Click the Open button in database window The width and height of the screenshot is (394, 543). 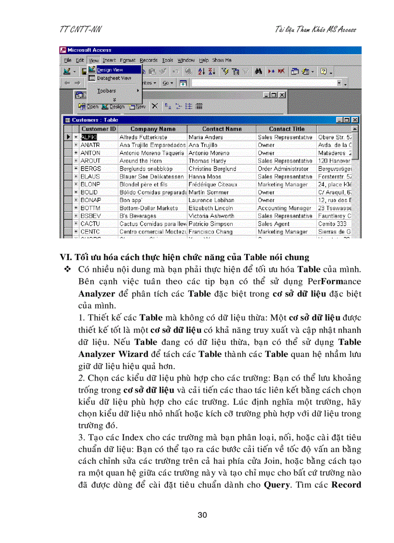(88, 106)
